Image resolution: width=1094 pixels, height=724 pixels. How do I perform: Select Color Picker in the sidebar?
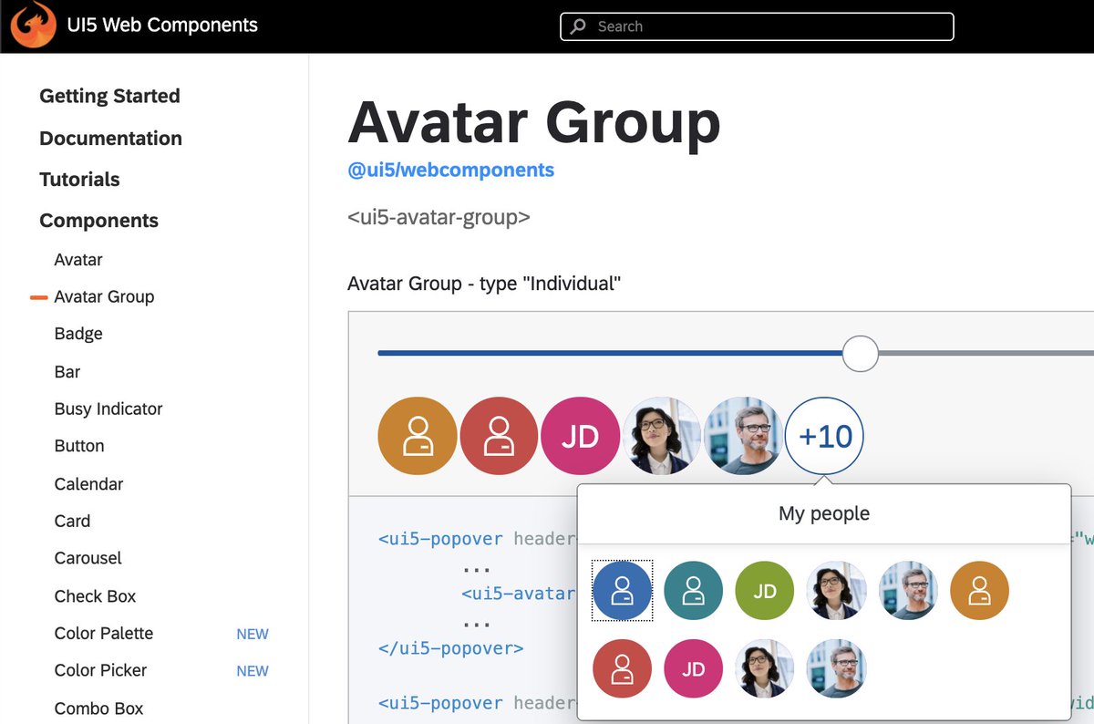(x=100, y=670)
